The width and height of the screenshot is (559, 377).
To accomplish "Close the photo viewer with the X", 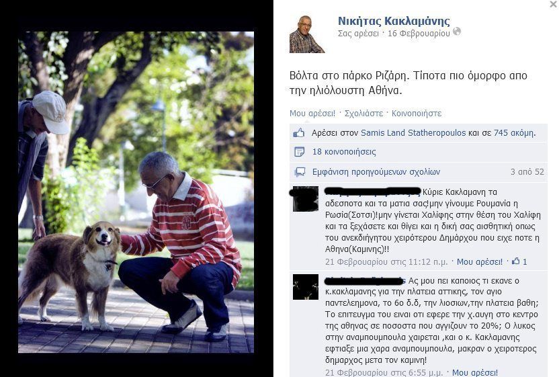I will click(554, 4).
